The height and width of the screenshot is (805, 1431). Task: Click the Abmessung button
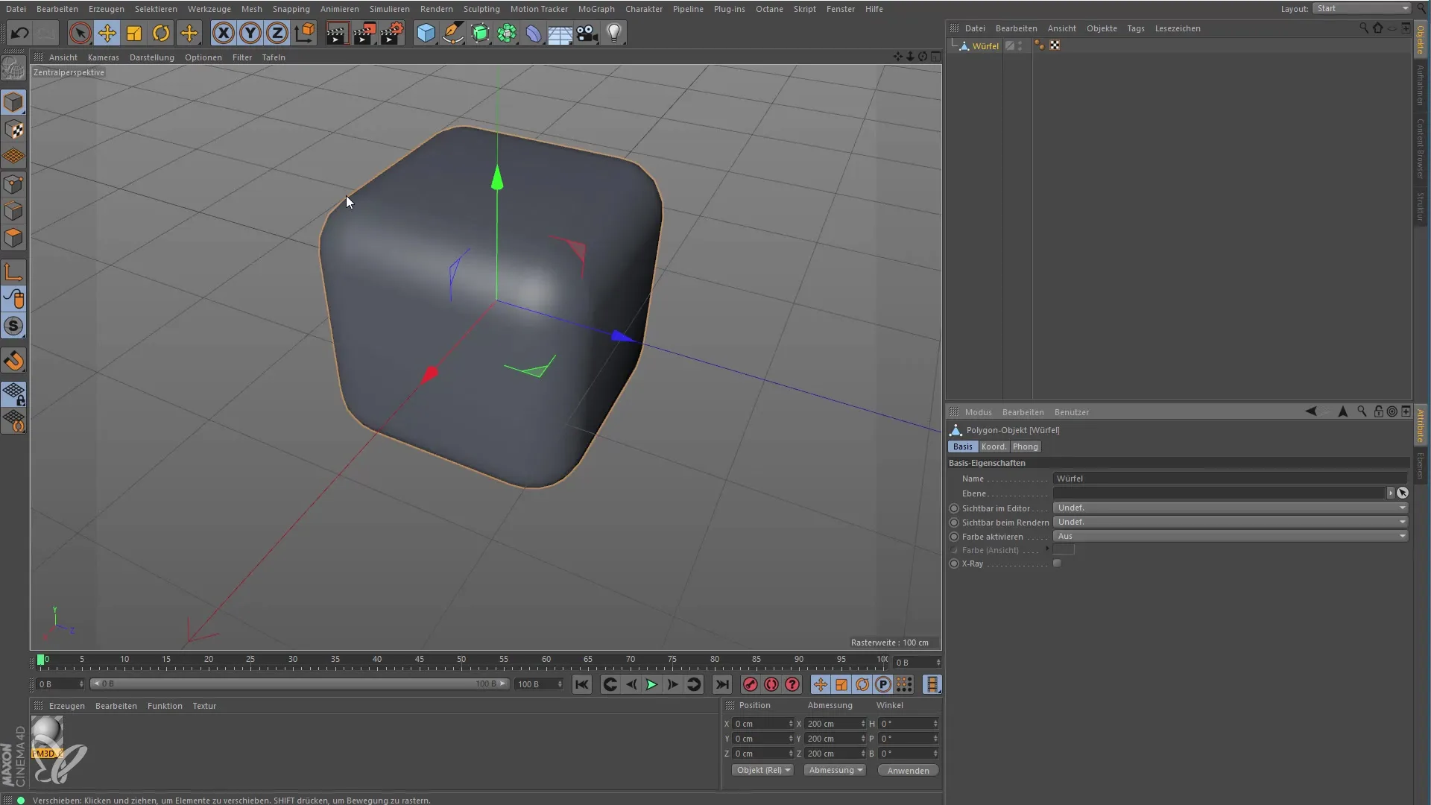835,770
